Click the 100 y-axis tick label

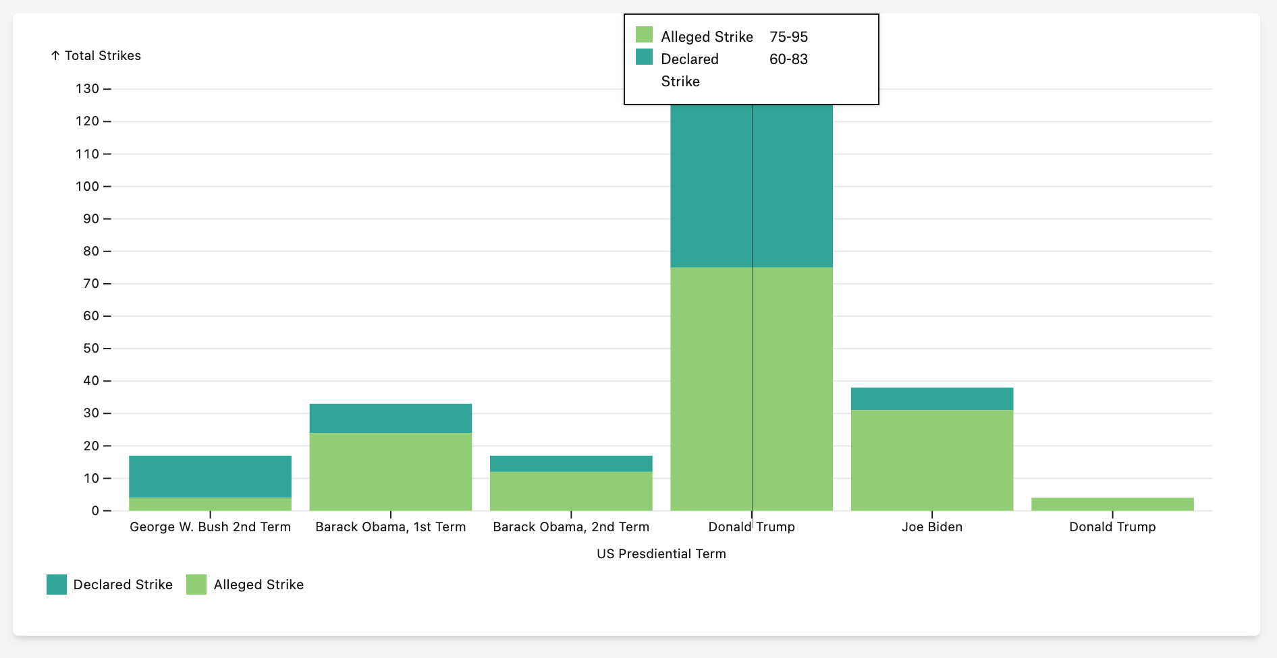87,186
